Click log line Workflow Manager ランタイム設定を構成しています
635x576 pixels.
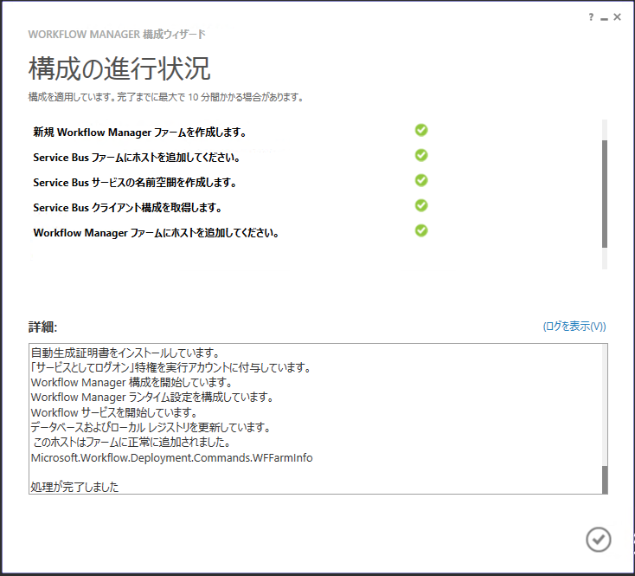point(152,398)
